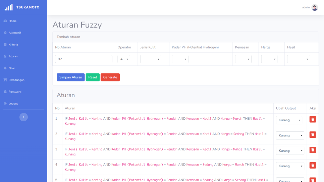This screenshot has height=182, width=324.
Task: Expand the Kadar PH dropdown
Action: click(x=180, y=59)
